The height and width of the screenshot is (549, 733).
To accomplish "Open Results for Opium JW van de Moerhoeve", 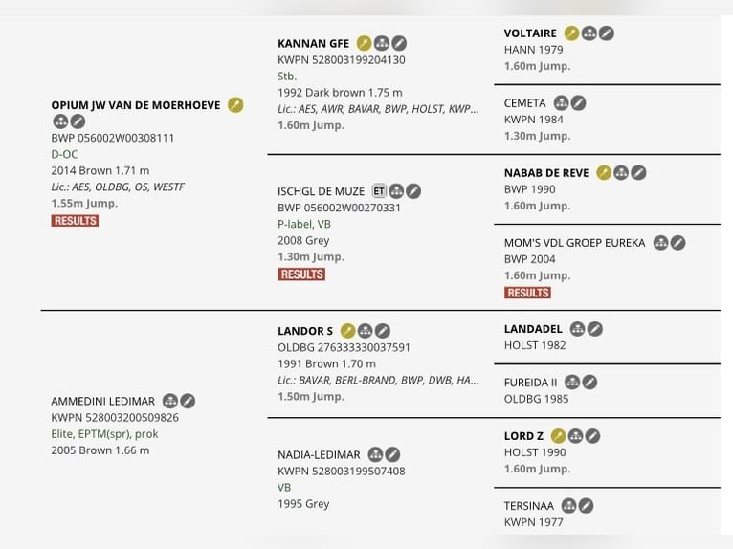I will pos(76,221).
